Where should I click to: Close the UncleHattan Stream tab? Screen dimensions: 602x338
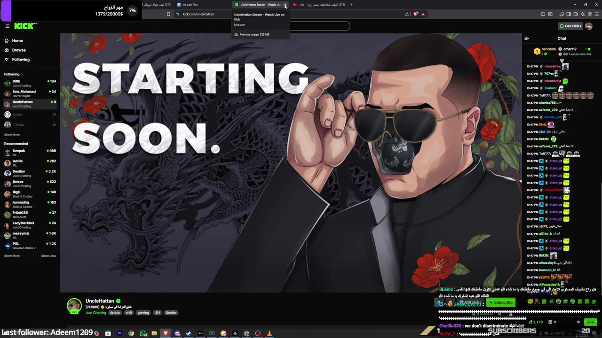[x=285, y=5]
